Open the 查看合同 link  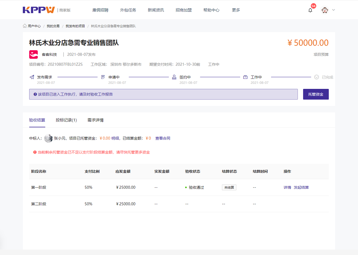pos(163,138)
